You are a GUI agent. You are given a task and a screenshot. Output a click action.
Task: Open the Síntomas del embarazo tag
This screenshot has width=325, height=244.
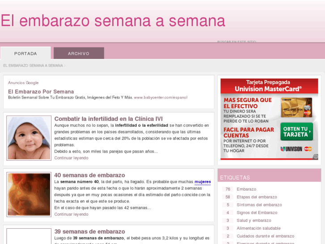[259, 205]
